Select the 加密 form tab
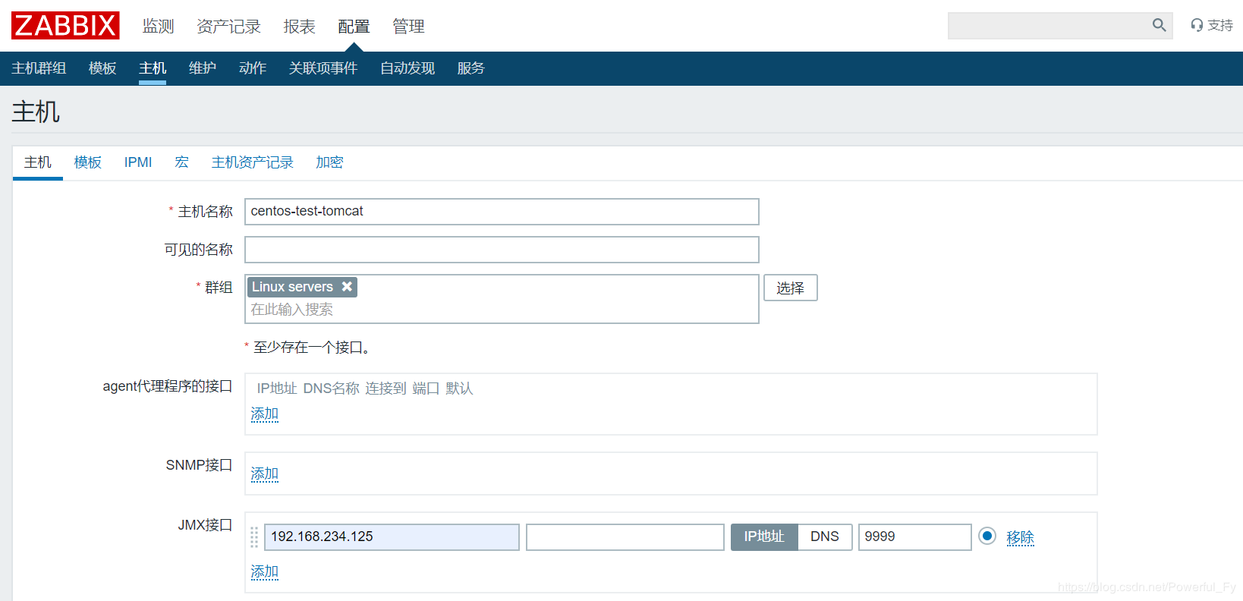The height and width of the screenshot is (601, 1243). point(329,162)
